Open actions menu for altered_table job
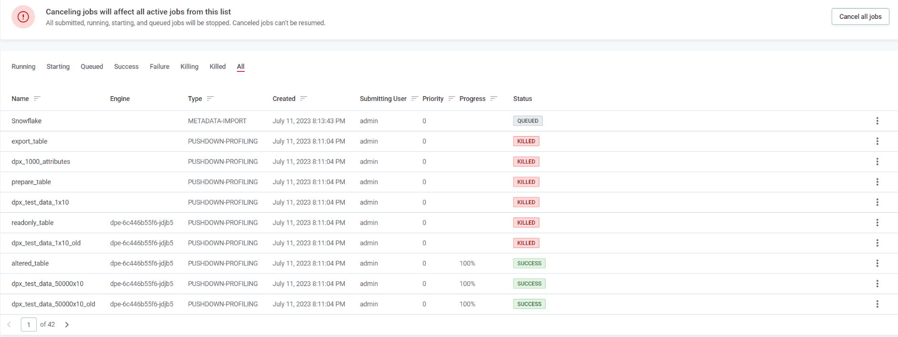The image size is (898, 337). (x=877, y=263)
